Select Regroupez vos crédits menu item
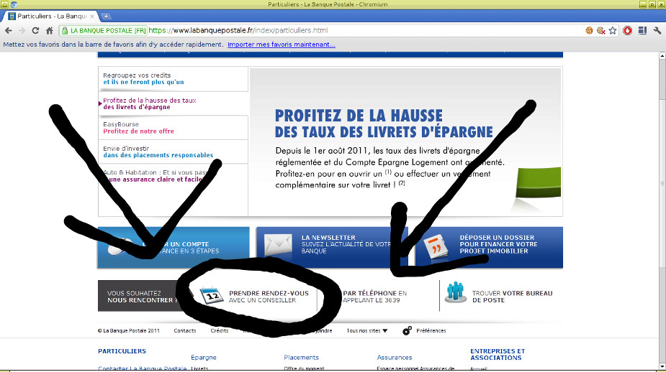The image size is (666, 372). [173, 79]
